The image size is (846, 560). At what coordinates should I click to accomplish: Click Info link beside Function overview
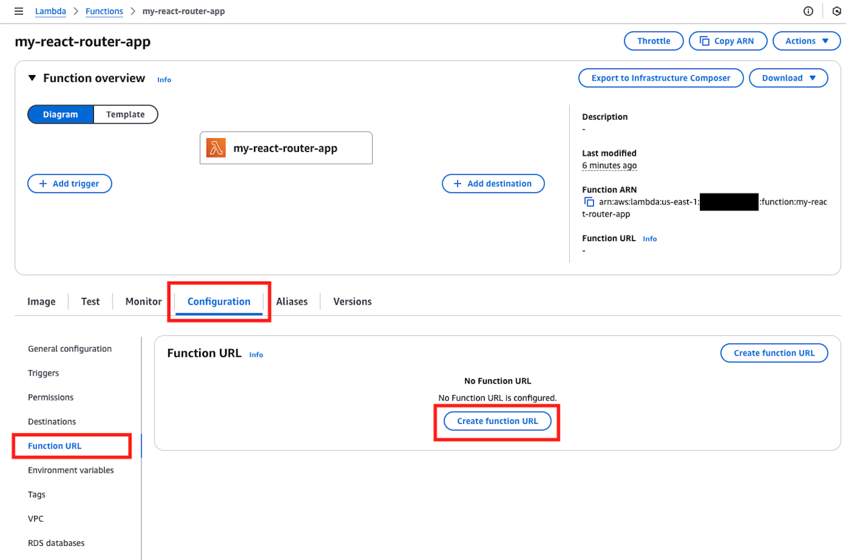(x=164, y=80)
